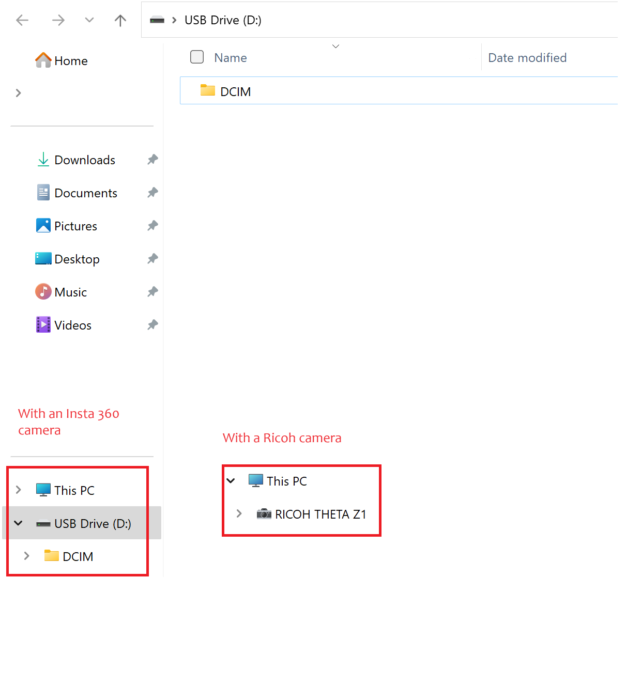Click USB Drive (D:) in the address bar
Image resolution: width=626 pixels, height=687 pixels.
(x=223, y=20)
